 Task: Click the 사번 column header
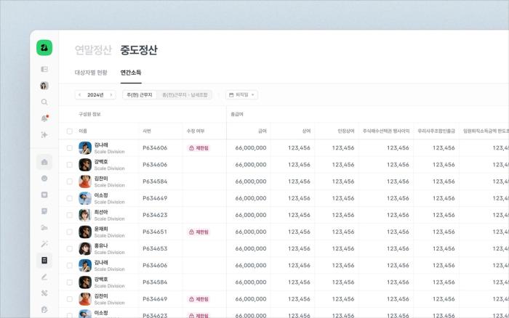click(147, 131)
